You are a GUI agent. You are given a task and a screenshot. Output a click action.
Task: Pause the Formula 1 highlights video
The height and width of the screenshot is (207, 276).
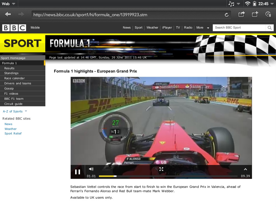click(x=77, y=172)
